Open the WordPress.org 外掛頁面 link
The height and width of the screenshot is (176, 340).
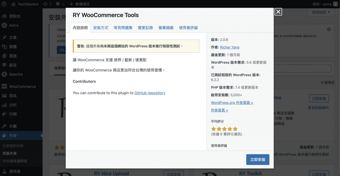(232, 103)
